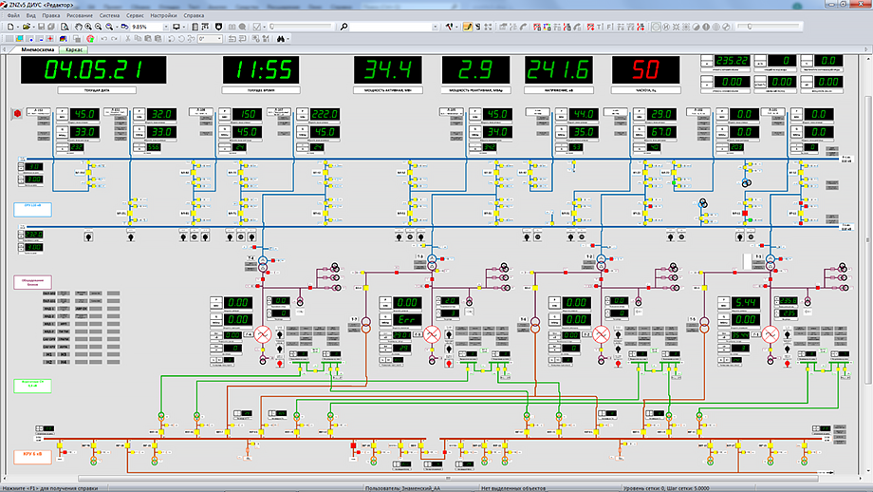Click the zoom in magnifier icon
873x492 pixels.
click(87, 28)
